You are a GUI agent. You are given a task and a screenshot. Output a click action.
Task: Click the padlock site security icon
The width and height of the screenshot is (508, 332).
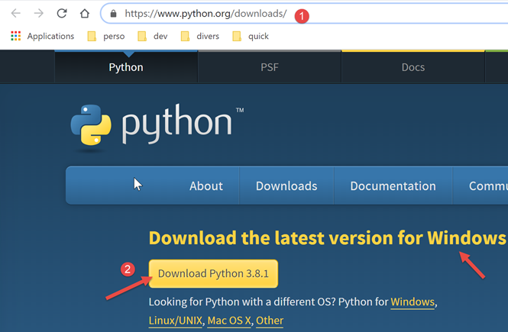(x=113, y=14)
